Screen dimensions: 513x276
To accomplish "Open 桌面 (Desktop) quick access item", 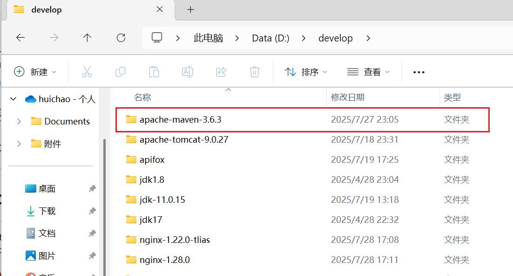I will click(x=40, y=188).
